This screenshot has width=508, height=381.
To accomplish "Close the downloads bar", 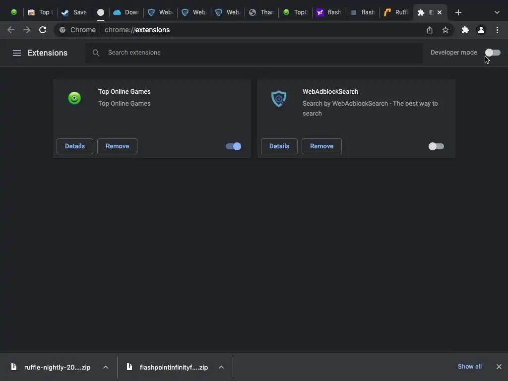I will (x=499, y=367).
